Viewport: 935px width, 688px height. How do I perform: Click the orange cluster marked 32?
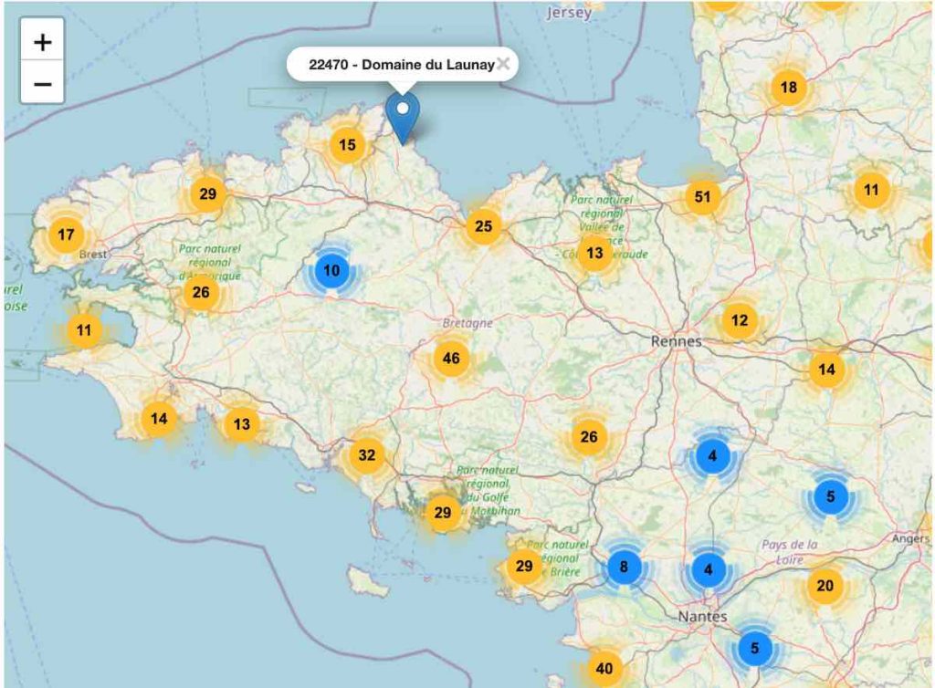(367, 455)
